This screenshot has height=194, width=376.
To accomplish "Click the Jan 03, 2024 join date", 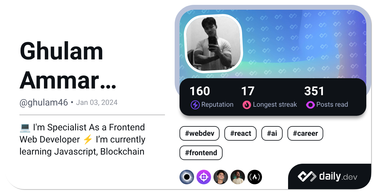I will (x=97, y=102).
